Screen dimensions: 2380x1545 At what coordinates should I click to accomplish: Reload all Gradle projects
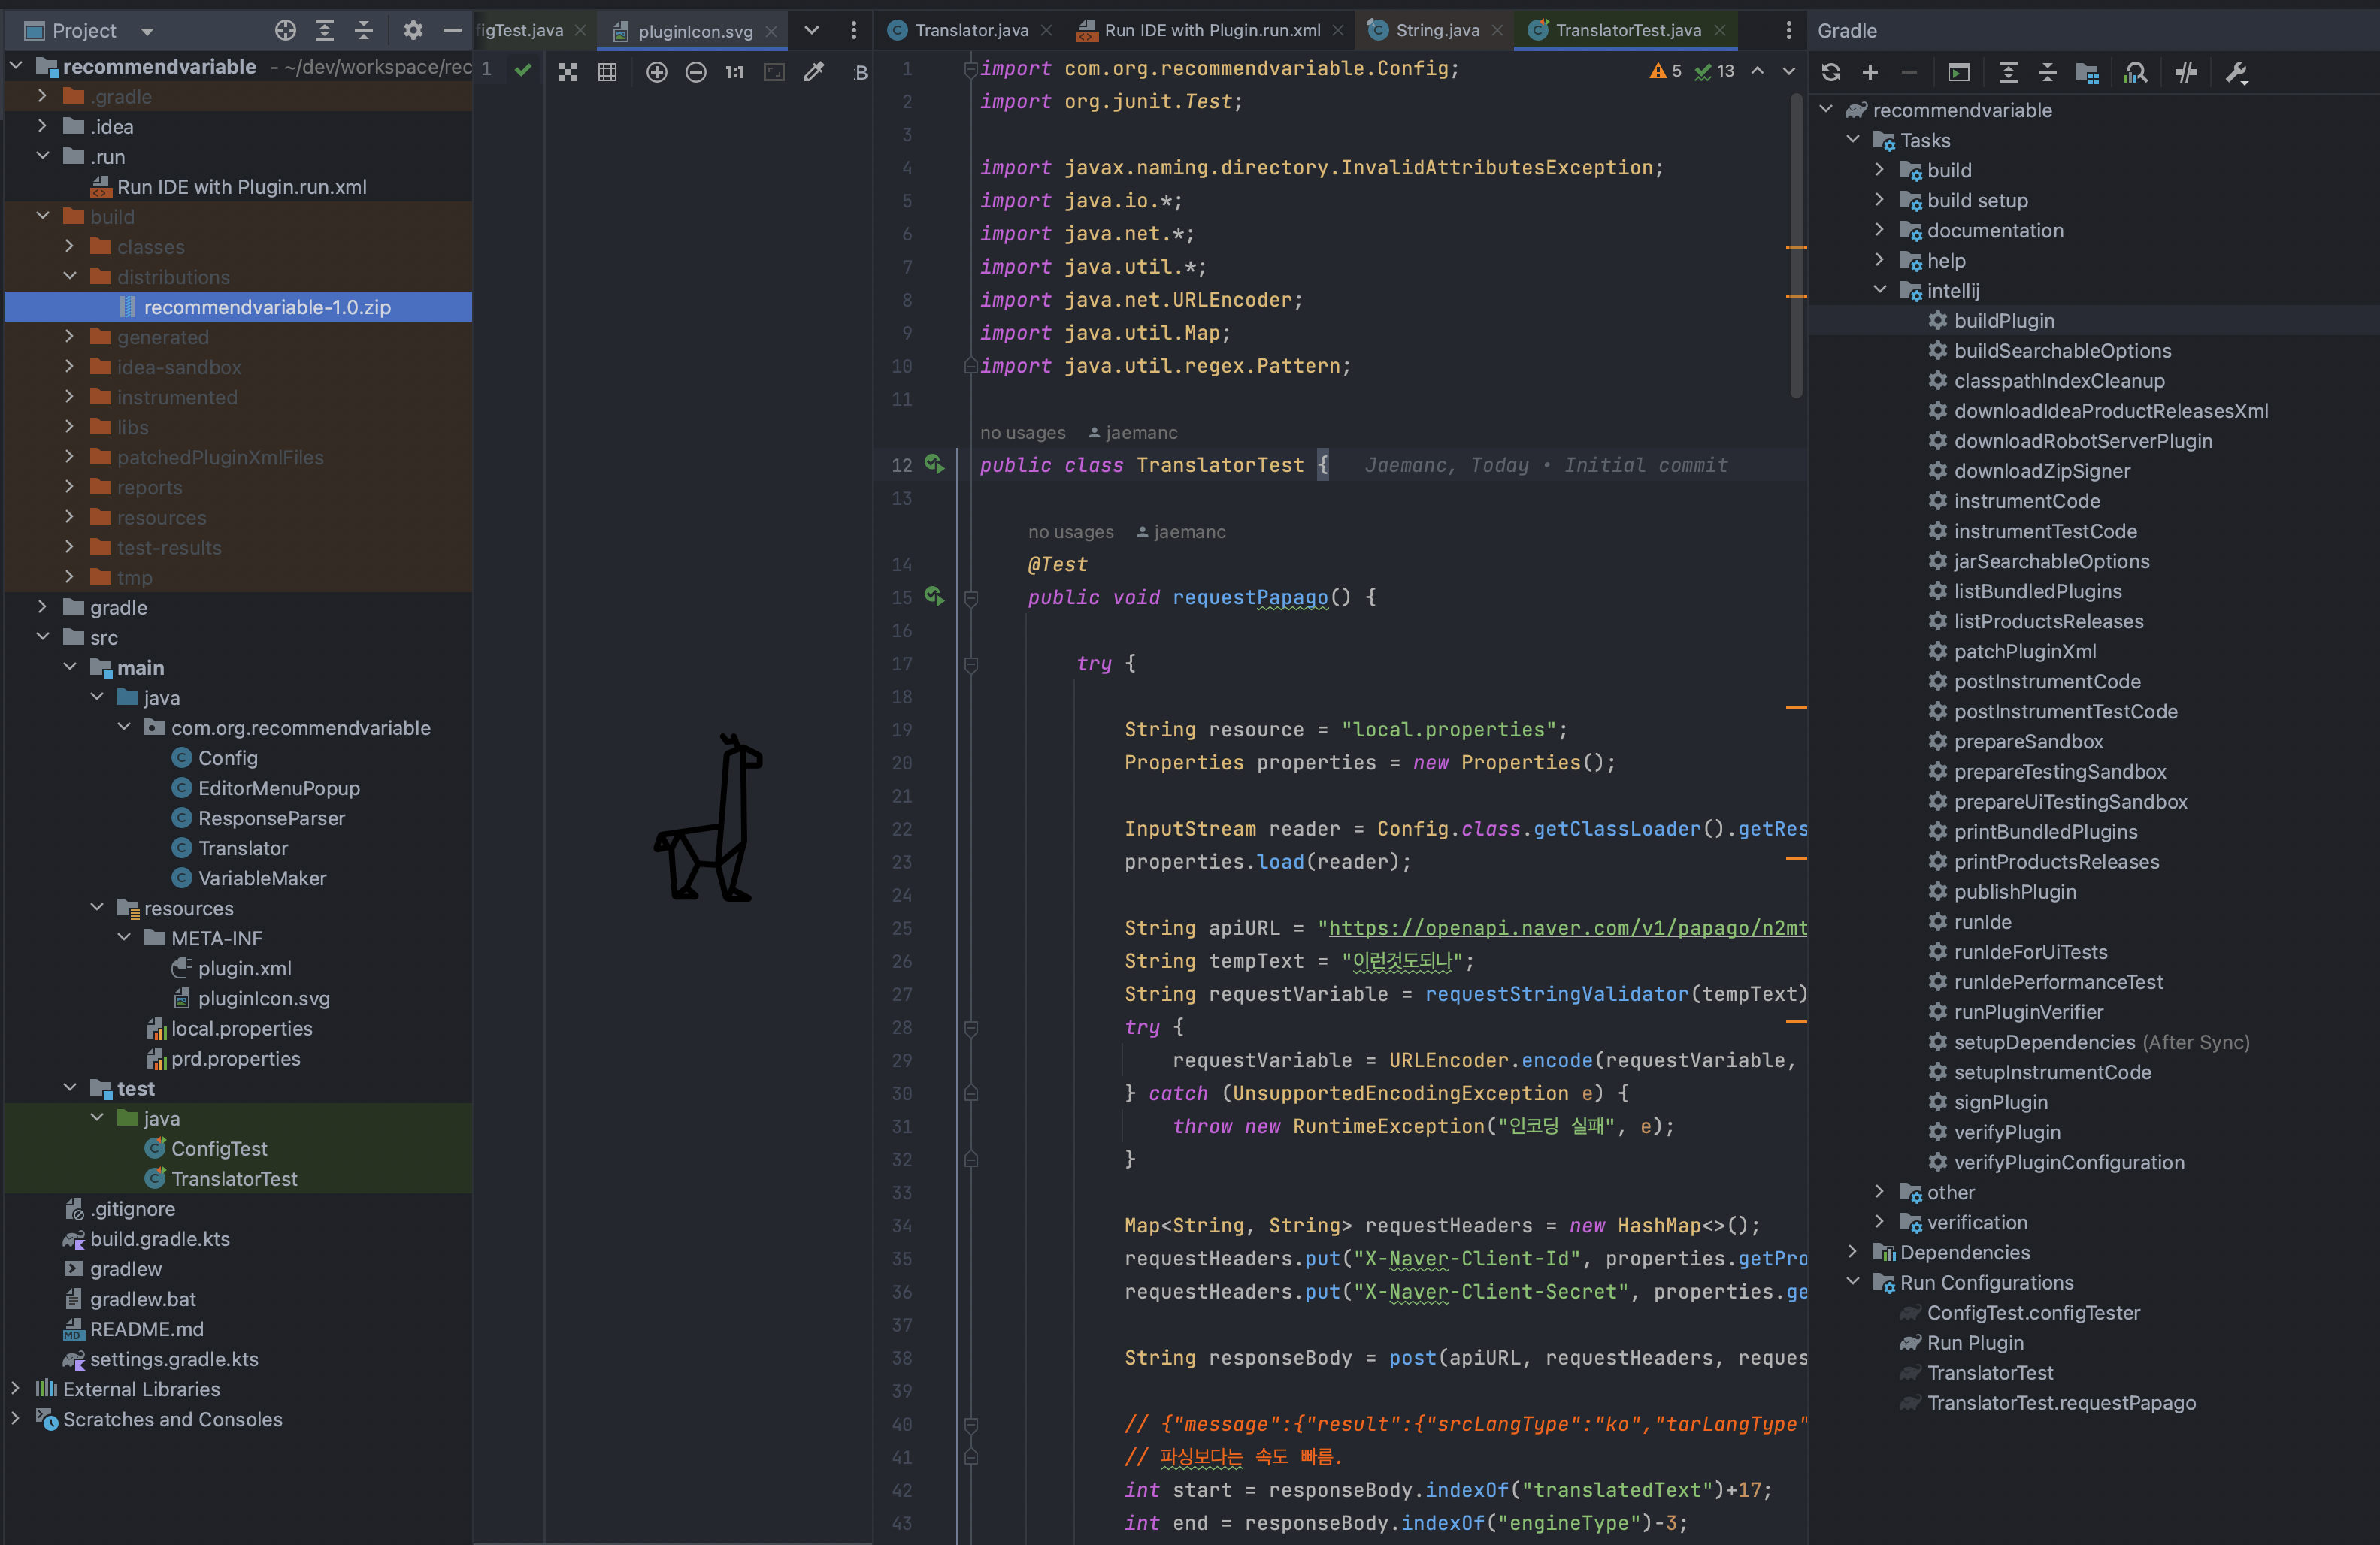coord(1831,72)
